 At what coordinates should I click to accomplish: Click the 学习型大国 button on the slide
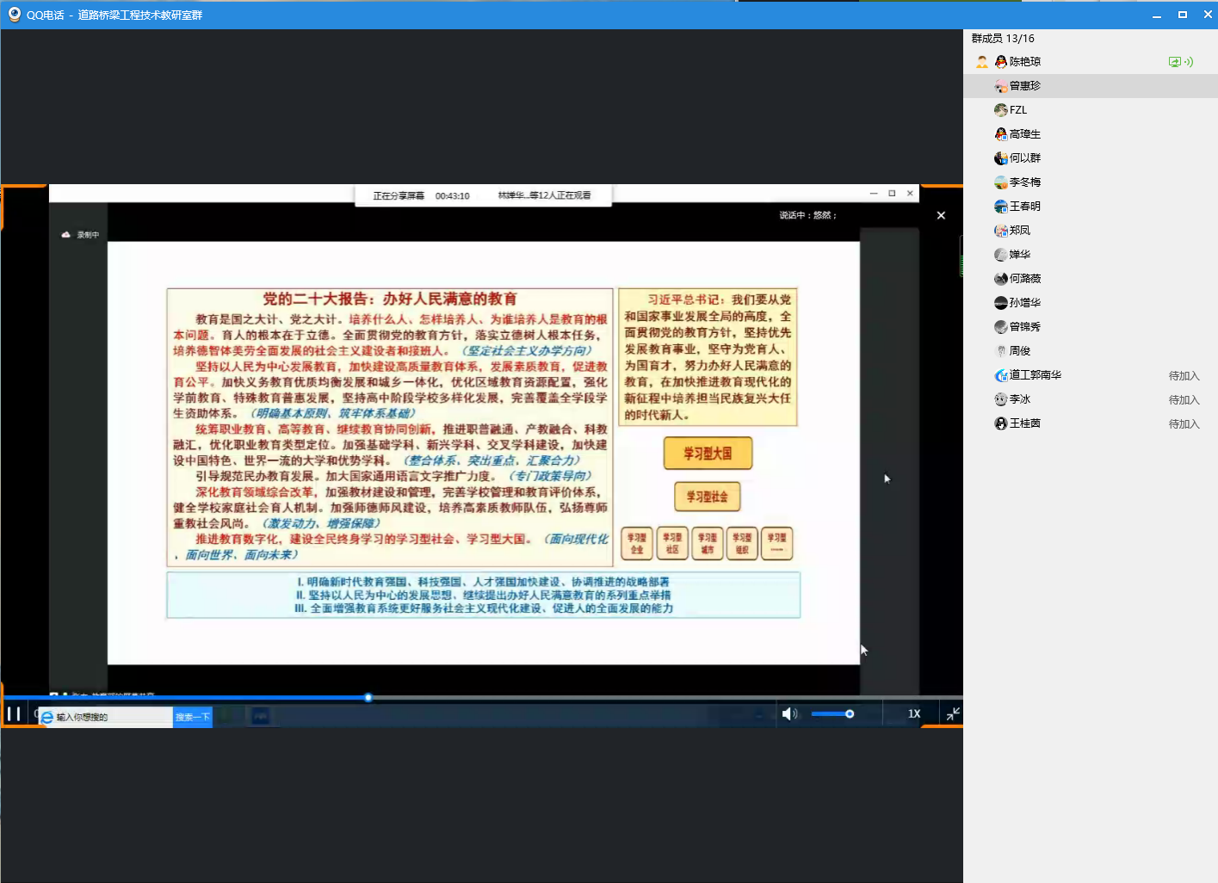708,454
